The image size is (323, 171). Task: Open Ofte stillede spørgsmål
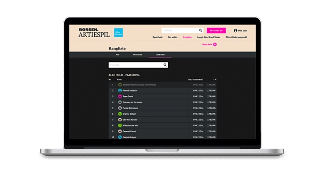236,37
